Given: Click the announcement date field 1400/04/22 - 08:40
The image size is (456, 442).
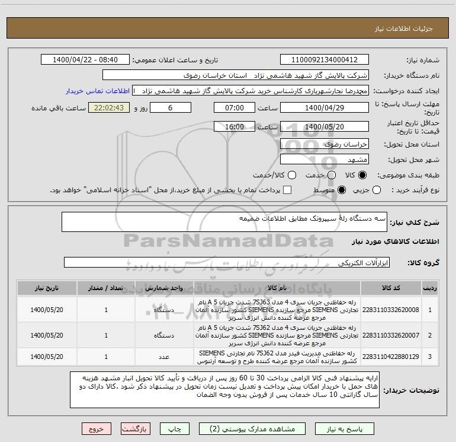Looking at the screenshot, I should 85,59.
